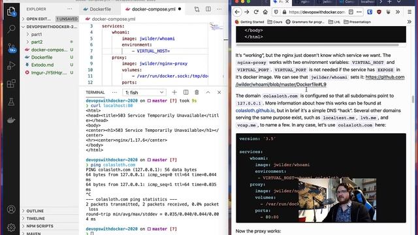
Task: Select the Terminal panel tab
Action: coord(95,93)
